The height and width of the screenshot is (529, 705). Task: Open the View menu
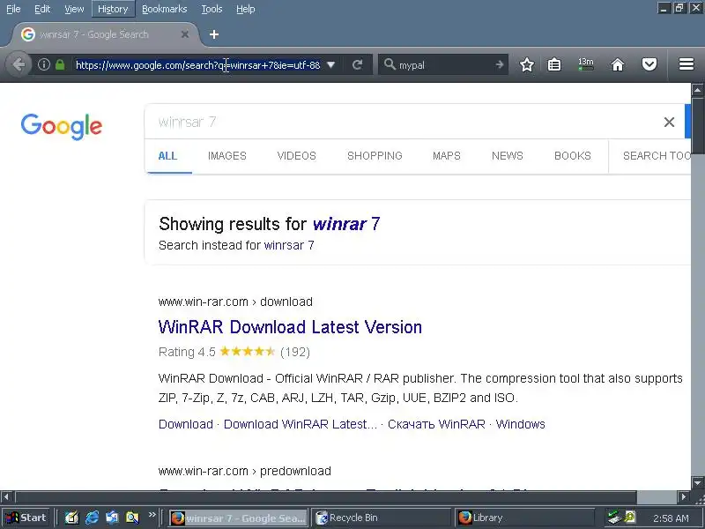(74, 9)
